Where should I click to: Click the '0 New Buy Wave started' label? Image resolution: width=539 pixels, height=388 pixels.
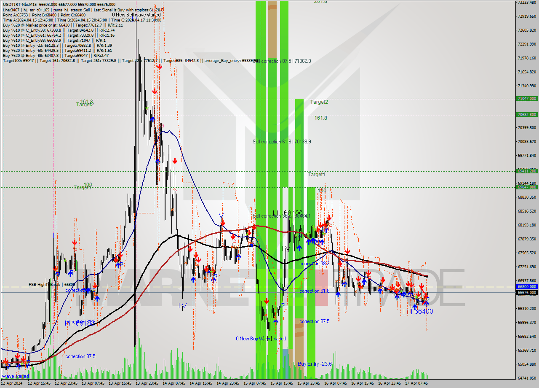(x=261, y=339)
